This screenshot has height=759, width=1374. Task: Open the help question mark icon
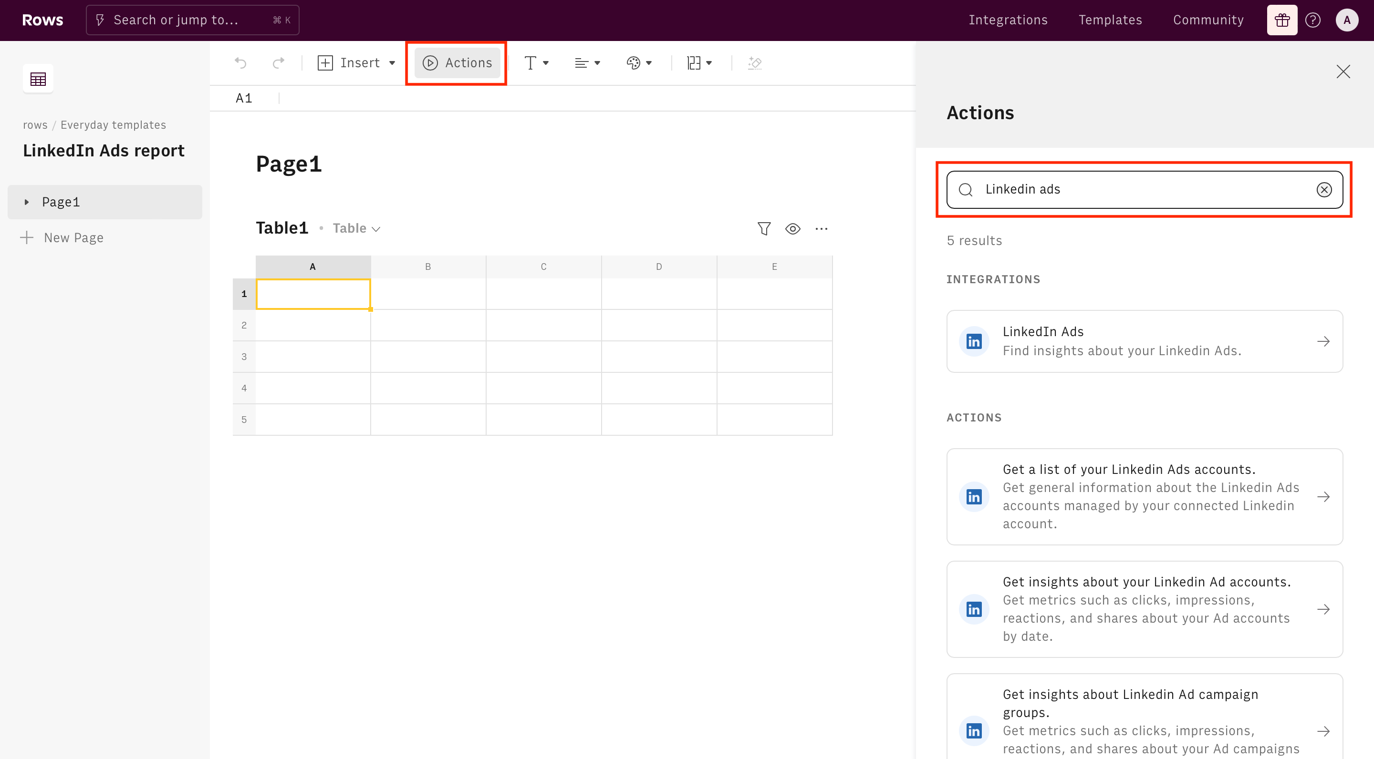[1312, 20]
